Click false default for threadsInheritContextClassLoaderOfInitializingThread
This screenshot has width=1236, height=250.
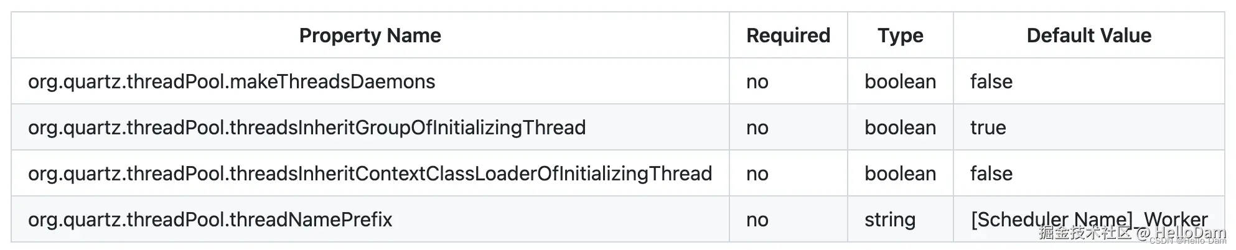click(x=991, y=174)
